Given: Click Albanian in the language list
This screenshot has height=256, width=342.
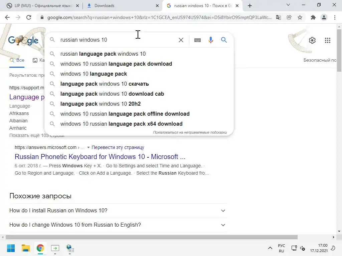Looking at the screenshot, I should coord(18,121).
